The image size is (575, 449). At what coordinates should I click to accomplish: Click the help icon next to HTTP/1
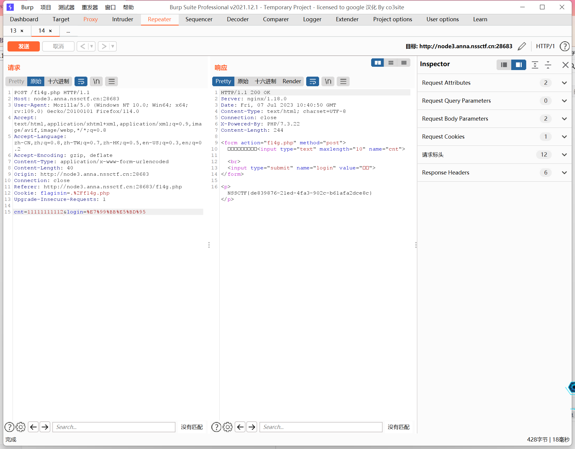tap(565, 46)
